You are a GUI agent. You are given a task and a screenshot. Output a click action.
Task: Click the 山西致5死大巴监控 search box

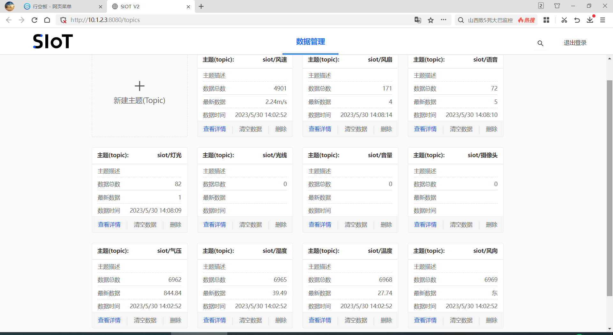click(x=490, y=20)
